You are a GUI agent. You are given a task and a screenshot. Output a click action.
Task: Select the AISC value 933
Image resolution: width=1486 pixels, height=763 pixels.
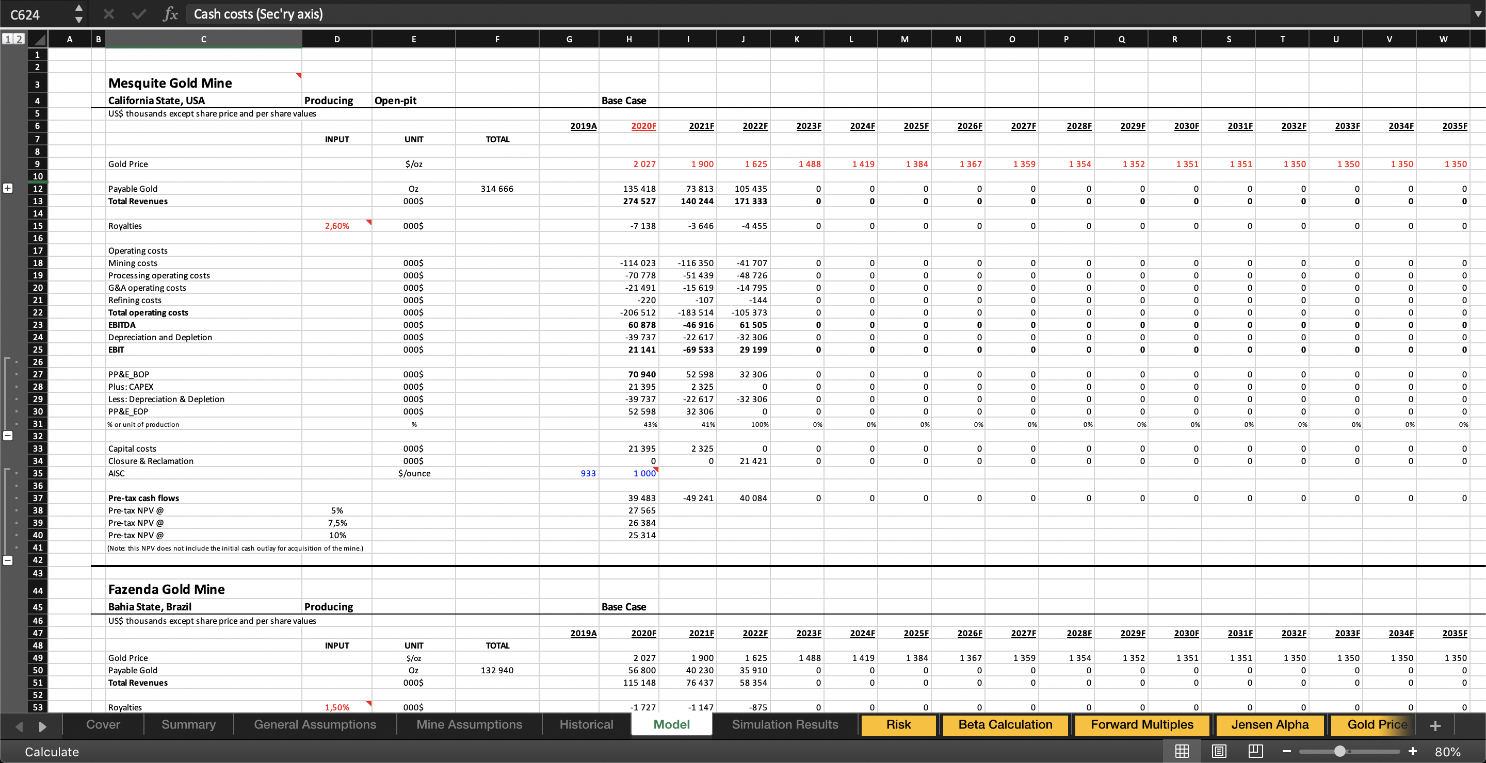pyautogui.click(x=569, y=473)
